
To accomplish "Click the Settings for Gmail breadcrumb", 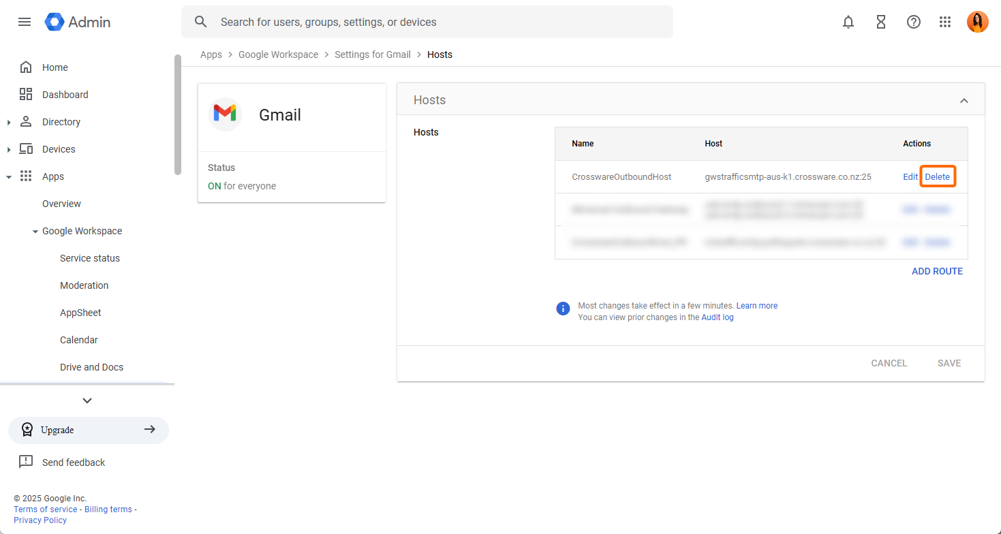I will click(x=372, y=54).
